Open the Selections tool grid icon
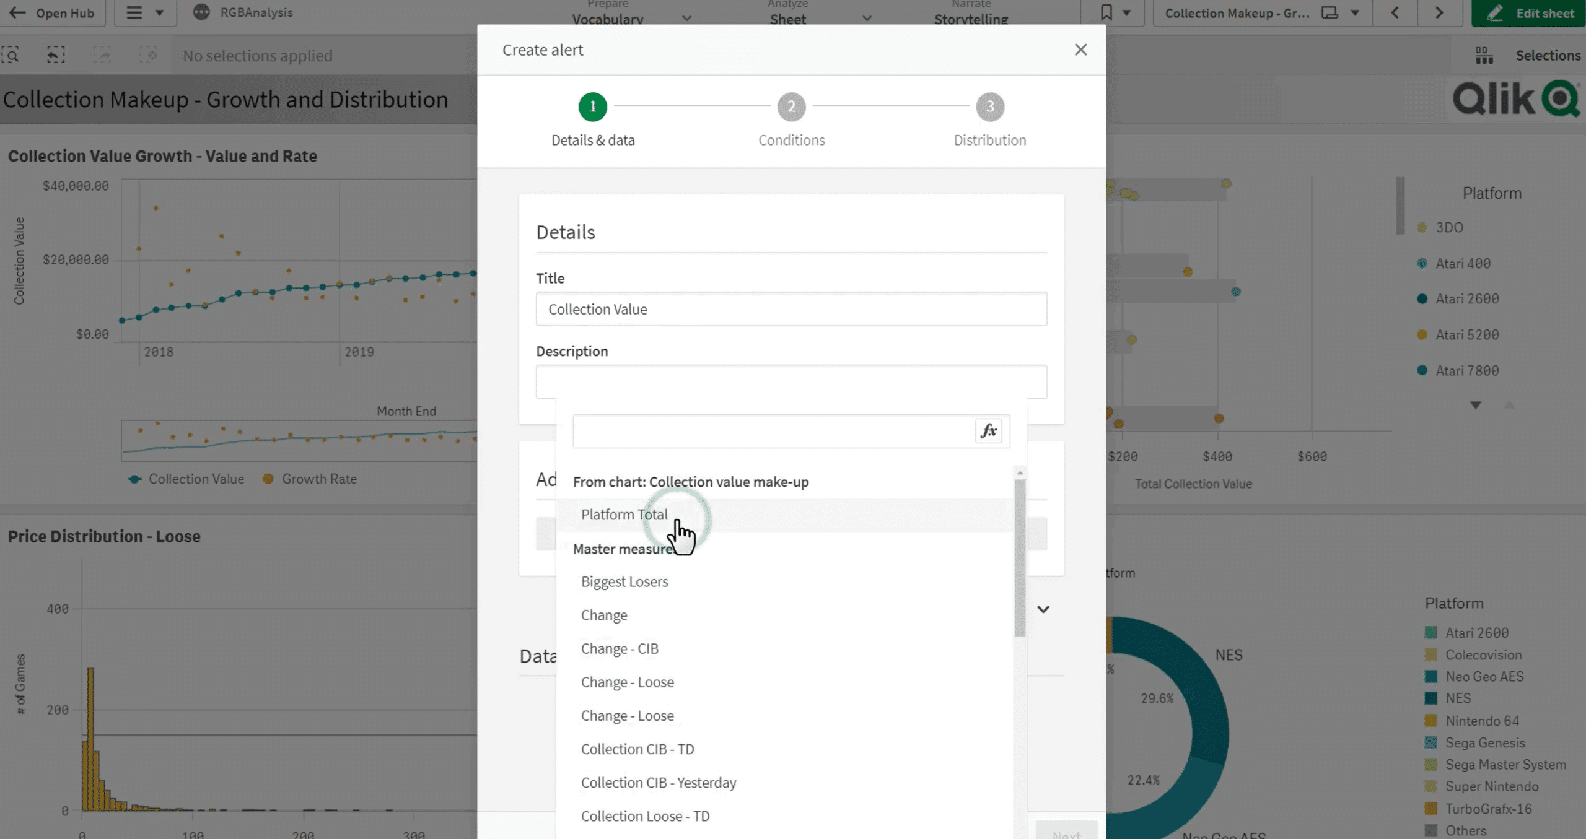Viewport: 1586px width, 839px height. (x=1484, y=55)
